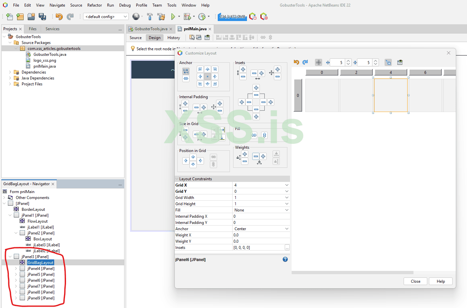The height and width of the screenshot is (308, 467).
Task: Click the Fill horizontal arrow icon
Action: [254, 135]
